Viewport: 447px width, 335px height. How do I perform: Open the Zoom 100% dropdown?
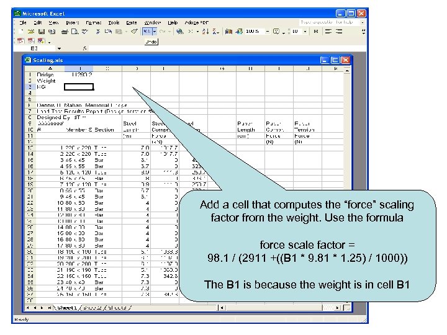pos(268,32)
